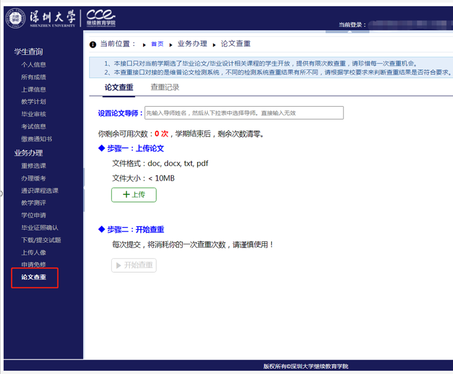Open 重修选课 under 业务办理

click(33, 166)
